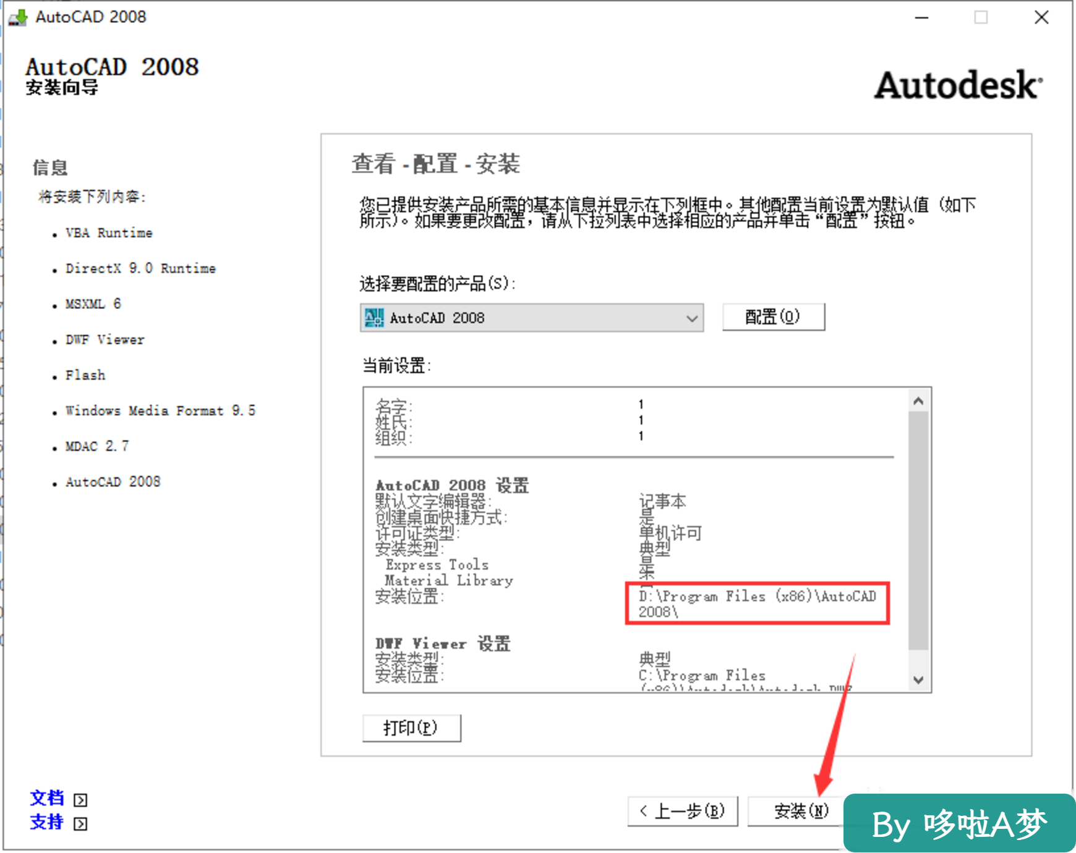Click 'AutoCAD 2008 设置' heading in settings
1076x853 pixels.
pyautogui.click(x=452, y=485)
